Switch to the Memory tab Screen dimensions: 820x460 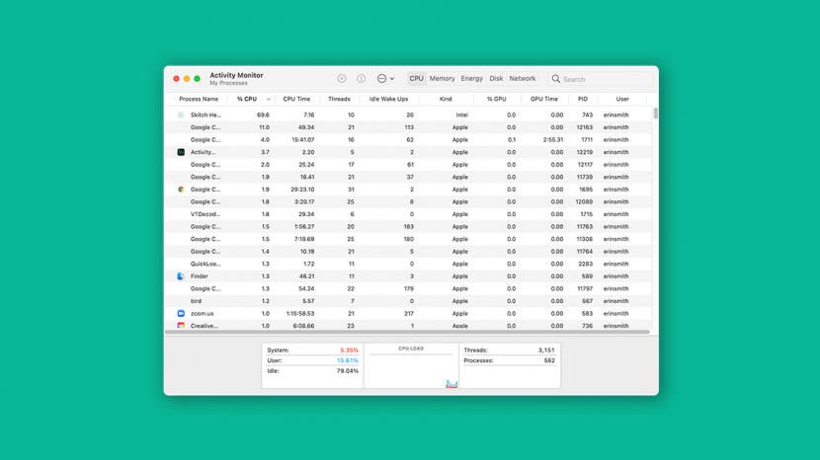pyautogui.click(x=442, y=78)
